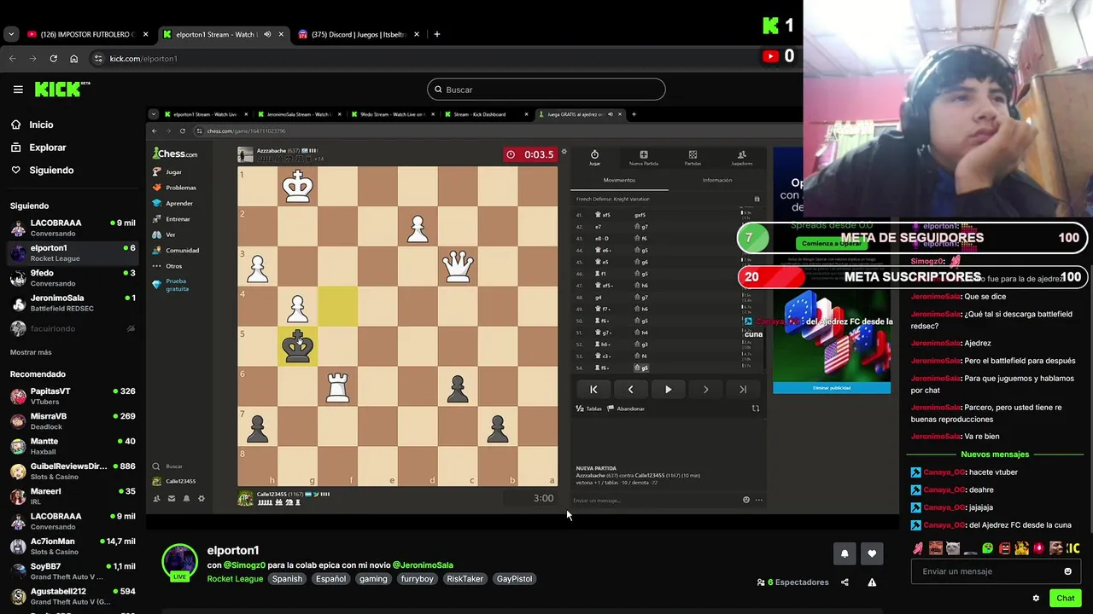The width and height of the screenshot is (1093, 614).
Task: Click the heart follow button
Action: coord(872,553)
